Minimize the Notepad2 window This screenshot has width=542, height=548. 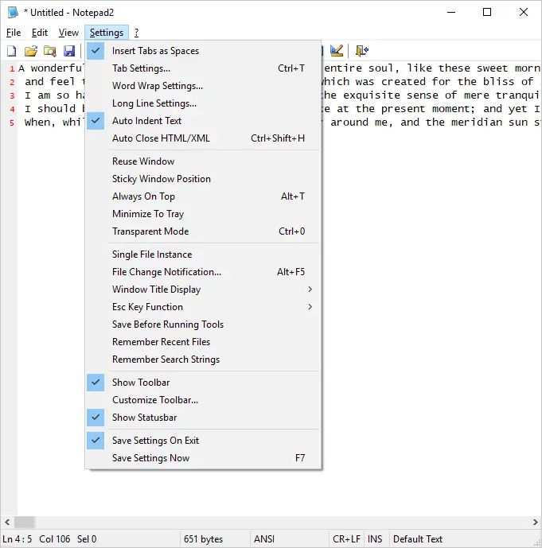[x=451, y=12]
